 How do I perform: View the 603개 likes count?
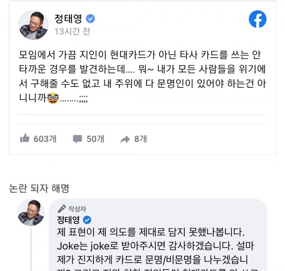click(x=45, y=139)
